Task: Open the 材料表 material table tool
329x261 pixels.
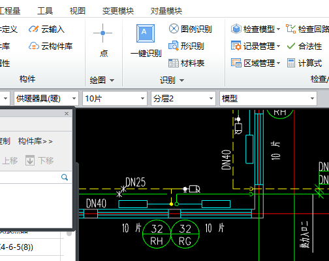Action: pyautogui.click(x=186, y=63)
